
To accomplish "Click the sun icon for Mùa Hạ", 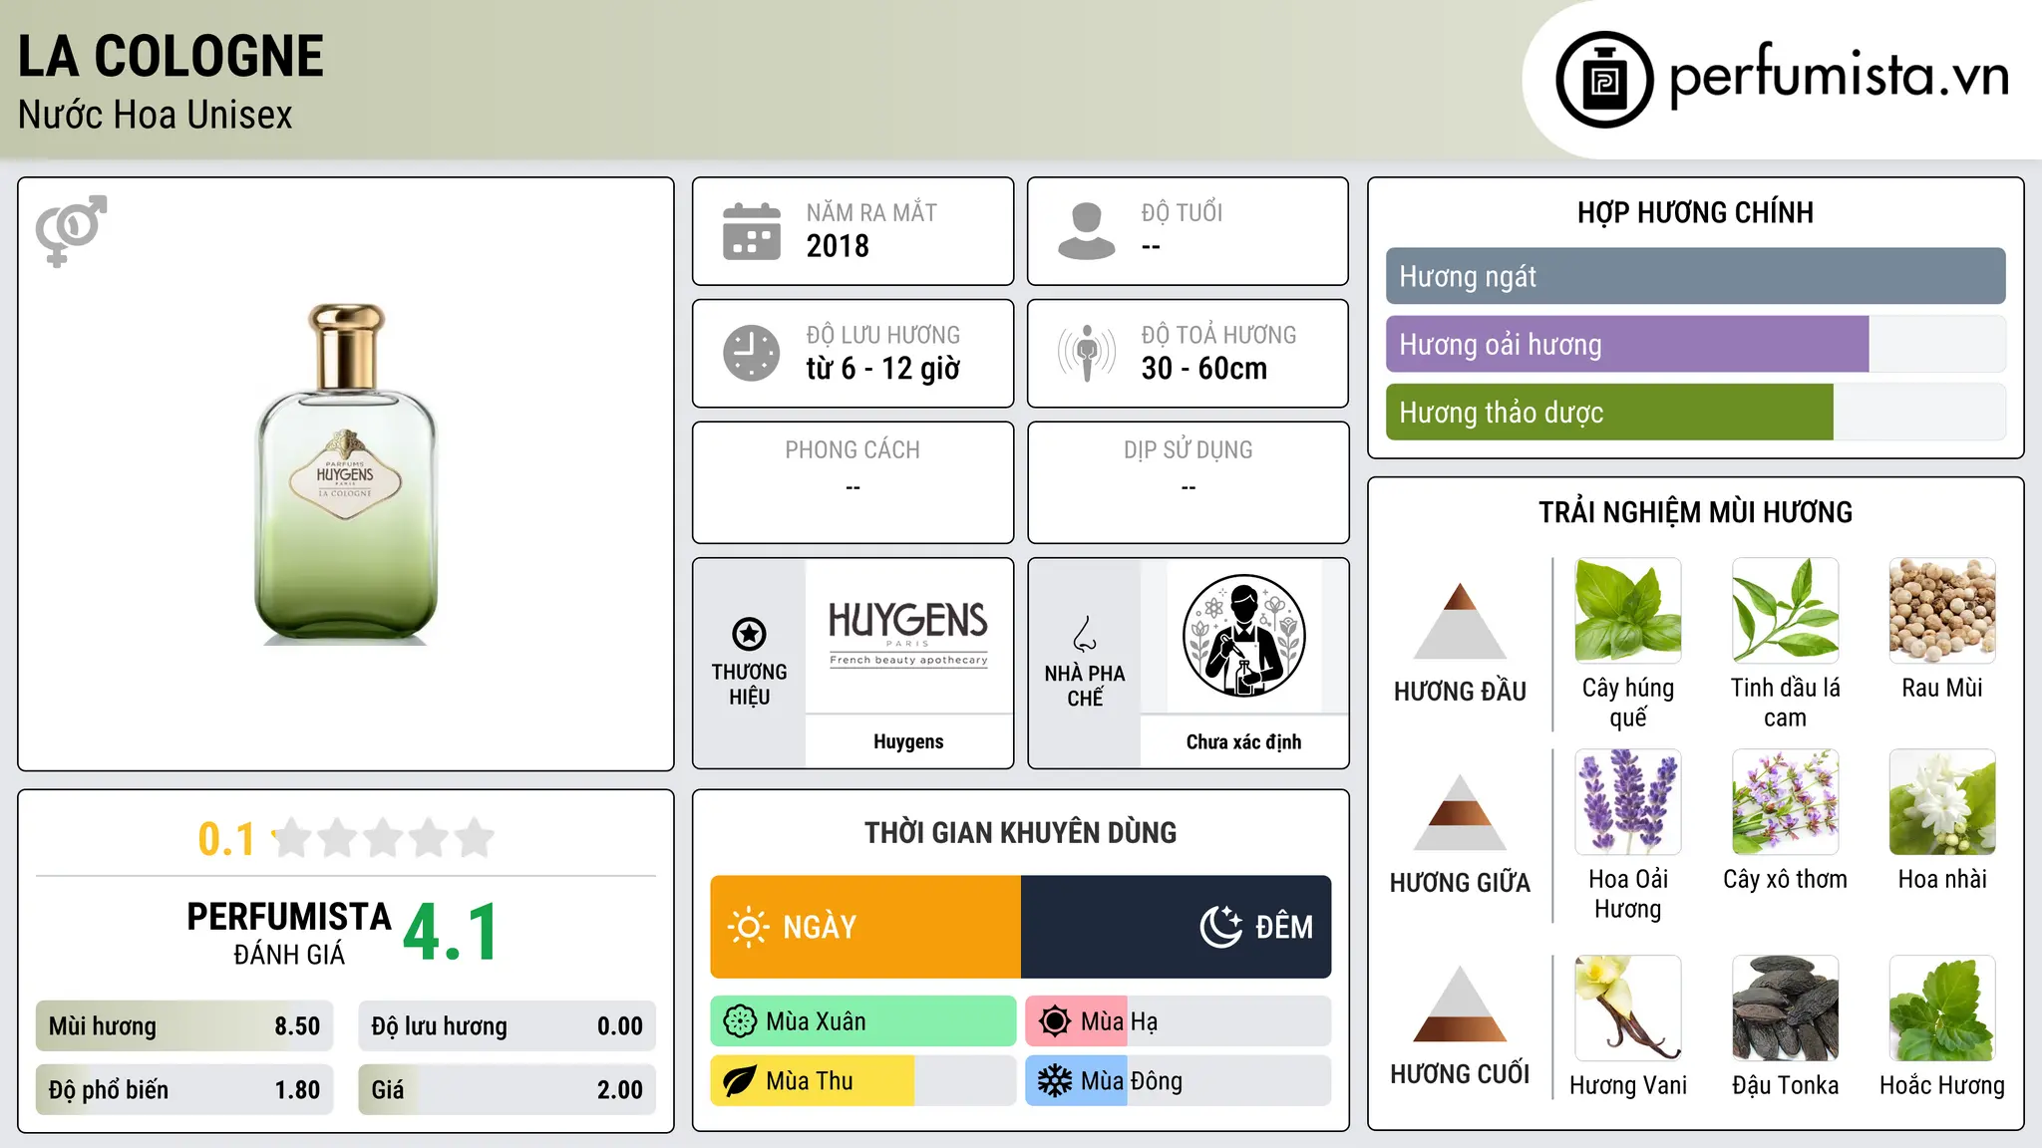I will pos(1055,1021).
